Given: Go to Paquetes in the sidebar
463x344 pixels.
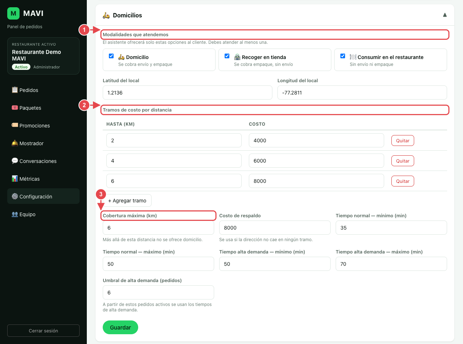Looking at the screenshot, I should click(43, 108).
